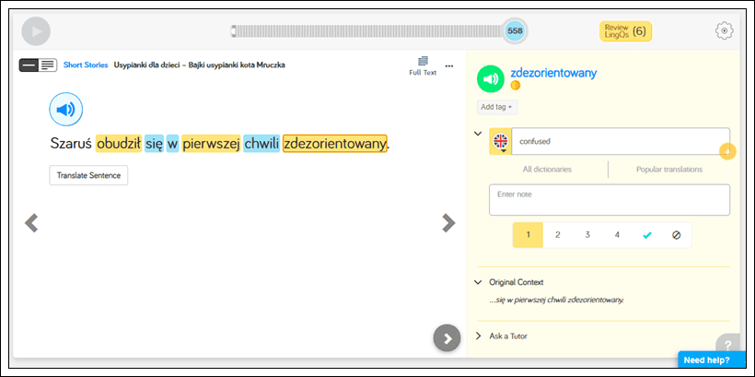
Task: Click the Translate Sentence button
Action: [88, 175]
